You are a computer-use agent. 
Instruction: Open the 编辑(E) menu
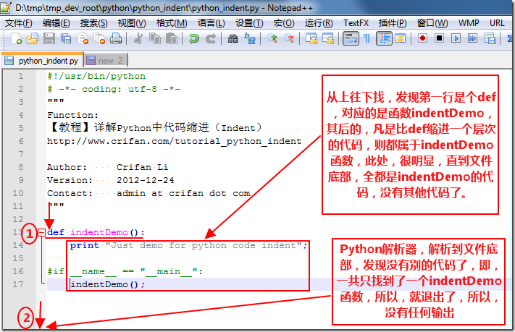[x=56, y=23]
